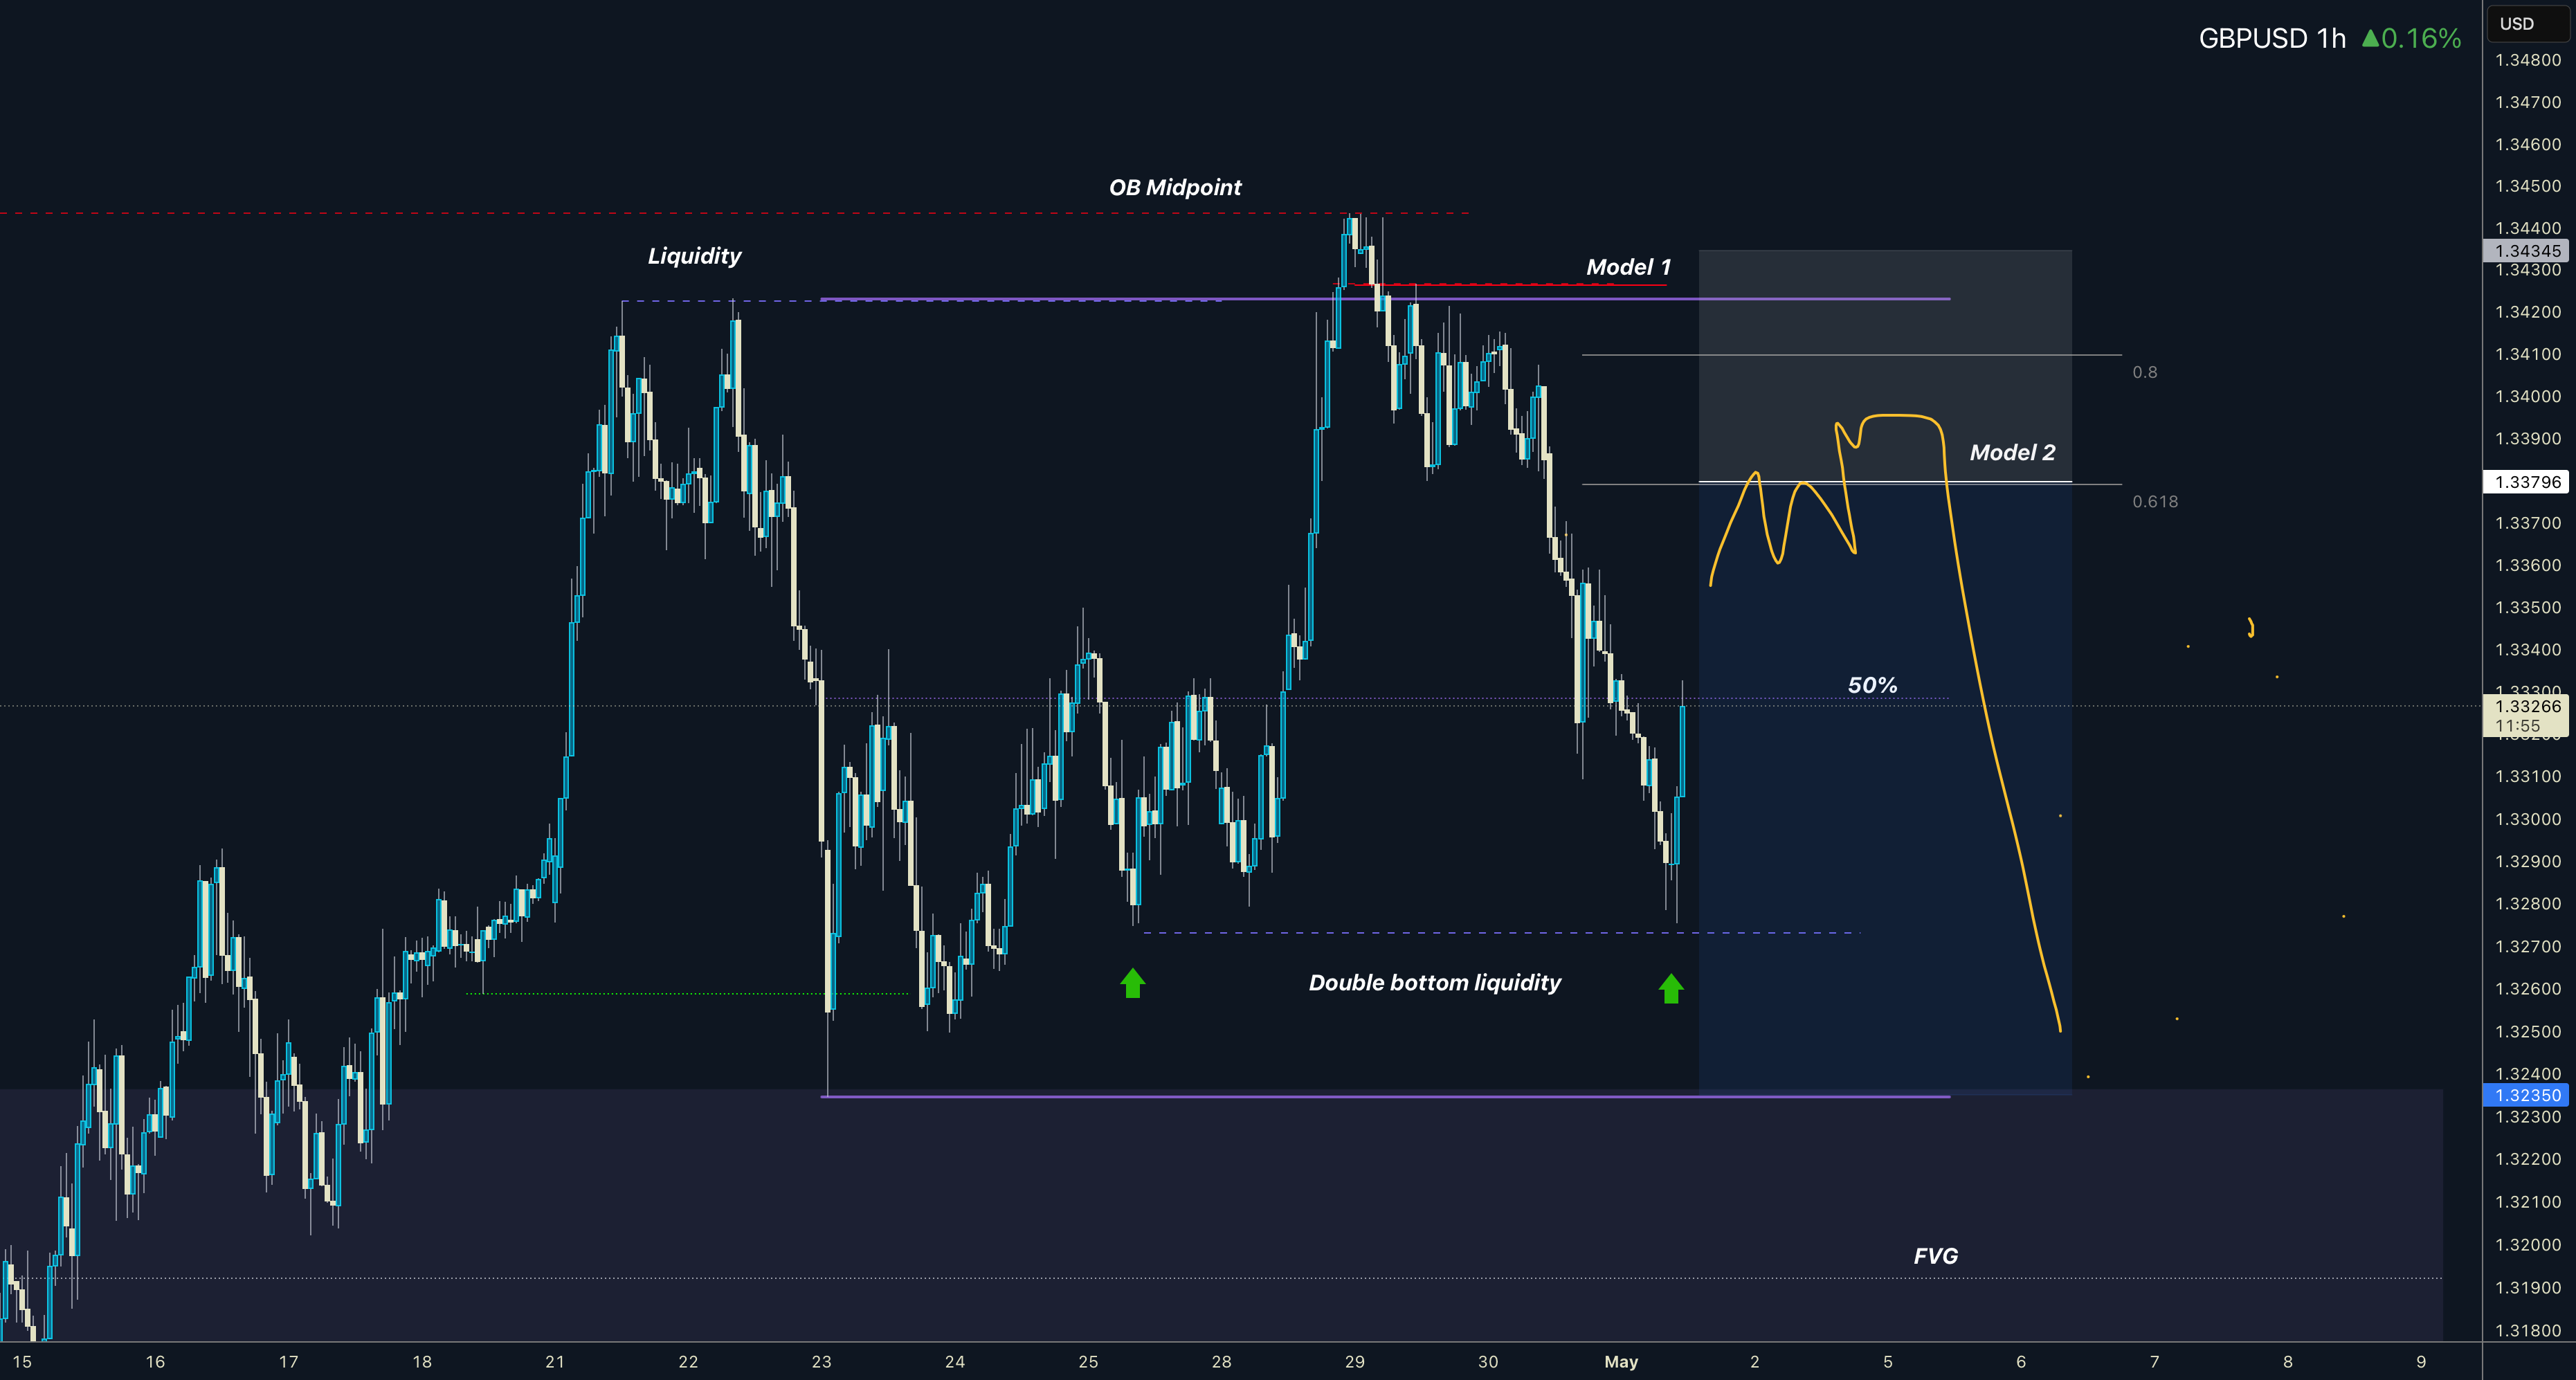Click date 23 on the time axis
Image resolution: width=2576 pixels, height=1380 pixels.
pyautogui.click(x=821, y=1362)
